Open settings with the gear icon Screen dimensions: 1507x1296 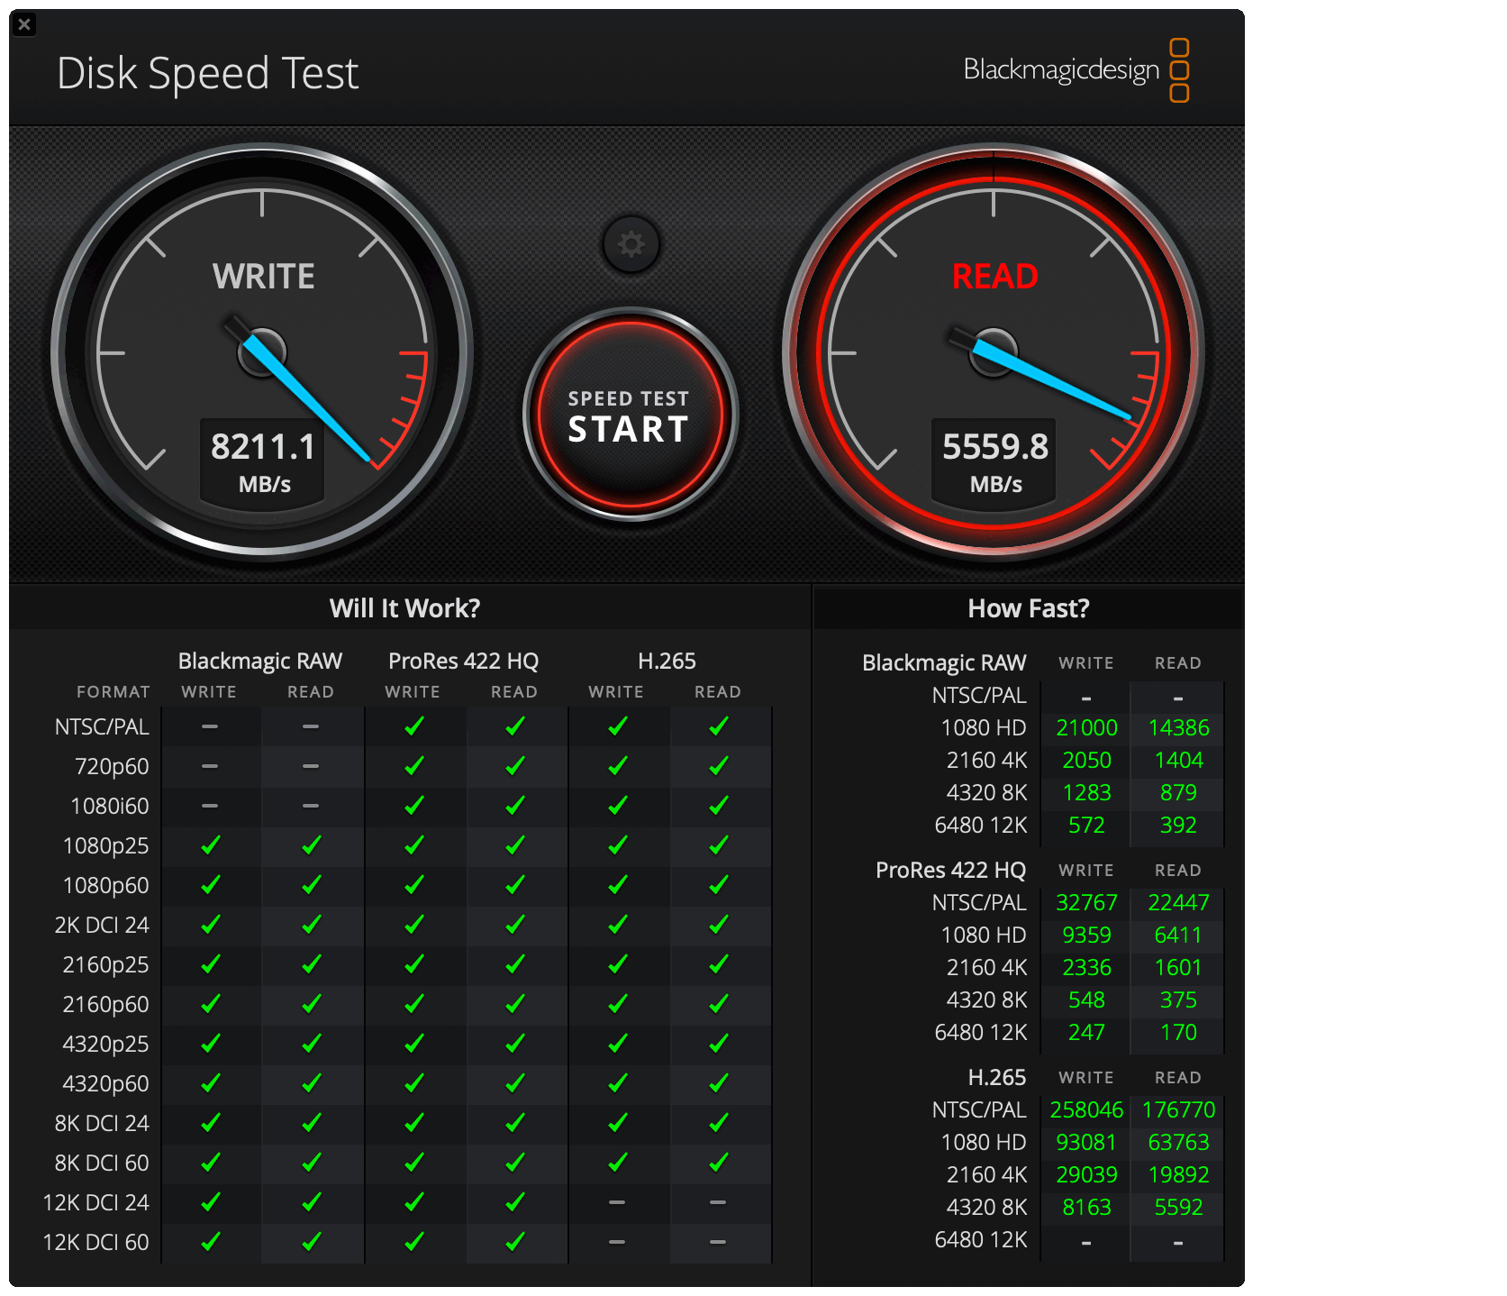(x=631, y=244)
